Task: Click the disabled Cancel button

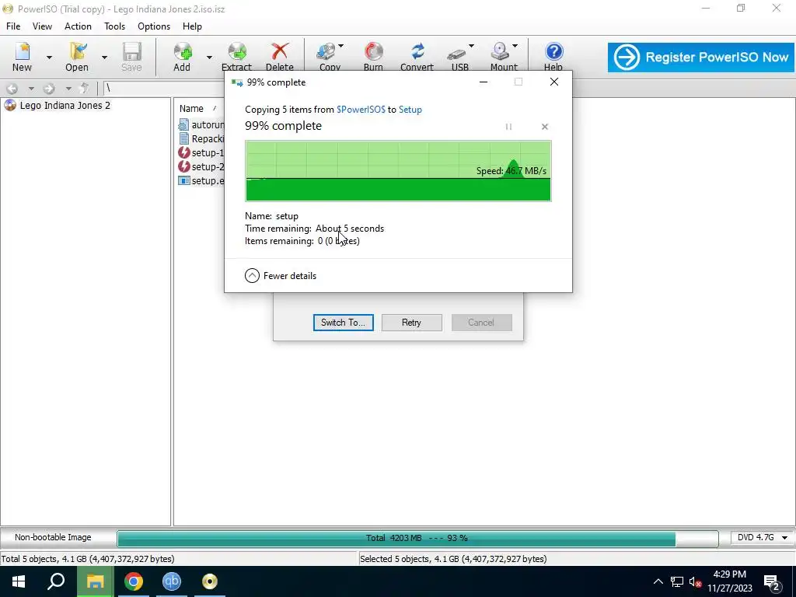Action: (480, 323)
